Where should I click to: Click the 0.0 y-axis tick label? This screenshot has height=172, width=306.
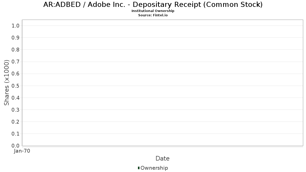[x=16, y=146]
